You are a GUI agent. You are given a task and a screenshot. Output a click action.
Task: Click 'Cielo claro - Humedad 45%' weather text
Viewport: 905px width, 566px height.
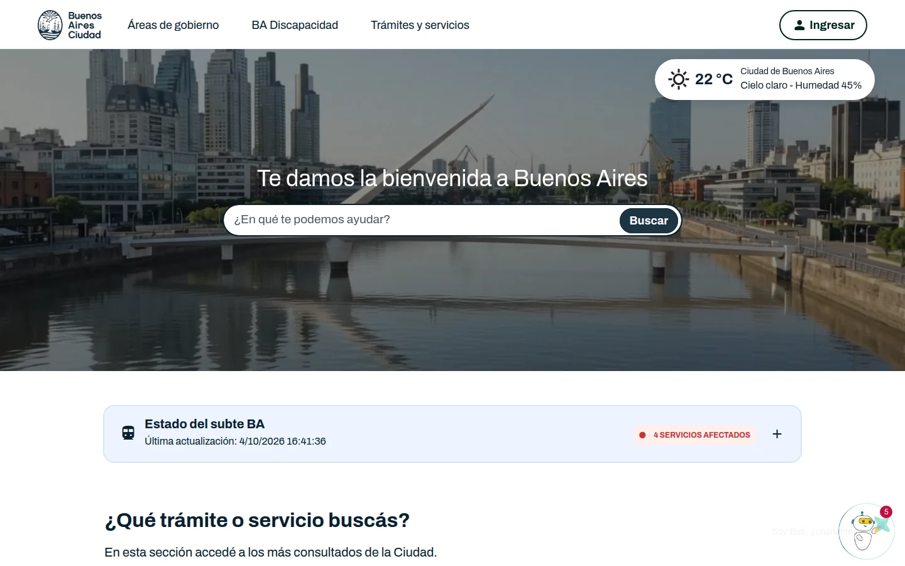[x=801, y=86]
